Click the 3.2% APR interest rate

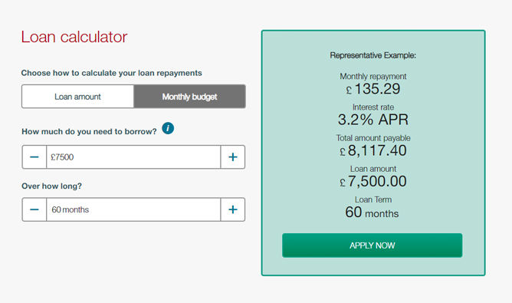pos(373,120)
